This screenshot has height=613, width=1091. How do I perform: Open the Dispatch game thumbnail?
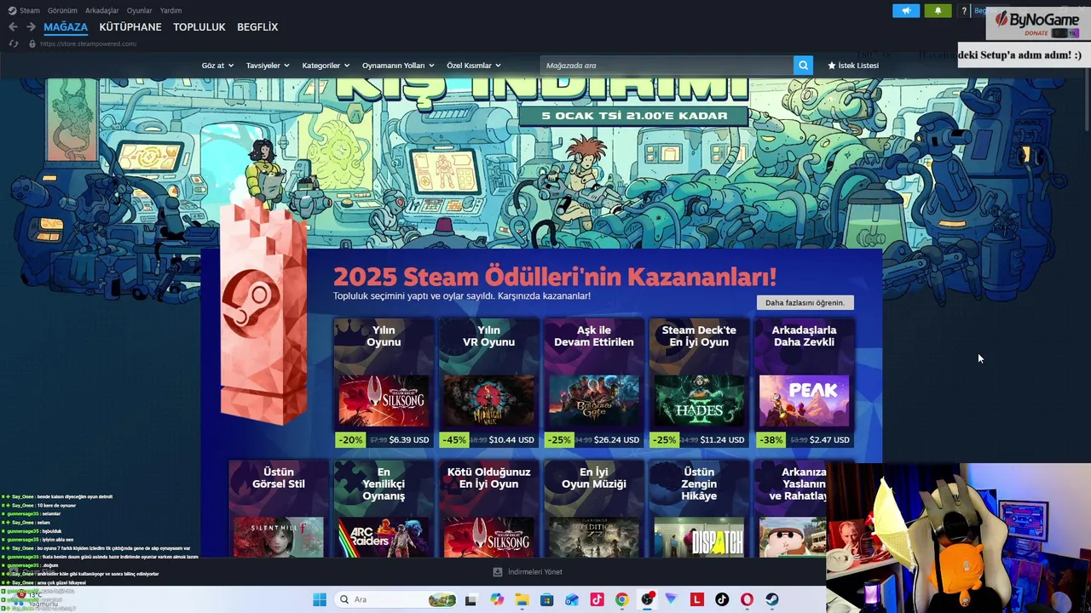pos(699,537)
